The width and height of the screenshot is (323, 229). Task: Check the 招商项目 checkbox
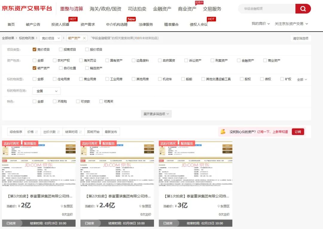click(x=61, y=49)
